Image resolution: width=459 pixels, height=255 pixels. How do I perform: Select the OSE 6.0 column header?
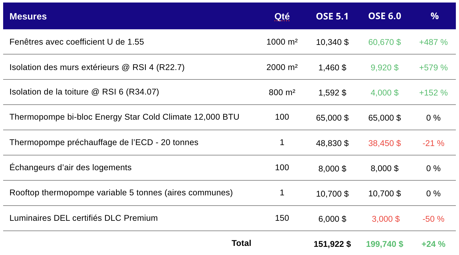384,16
